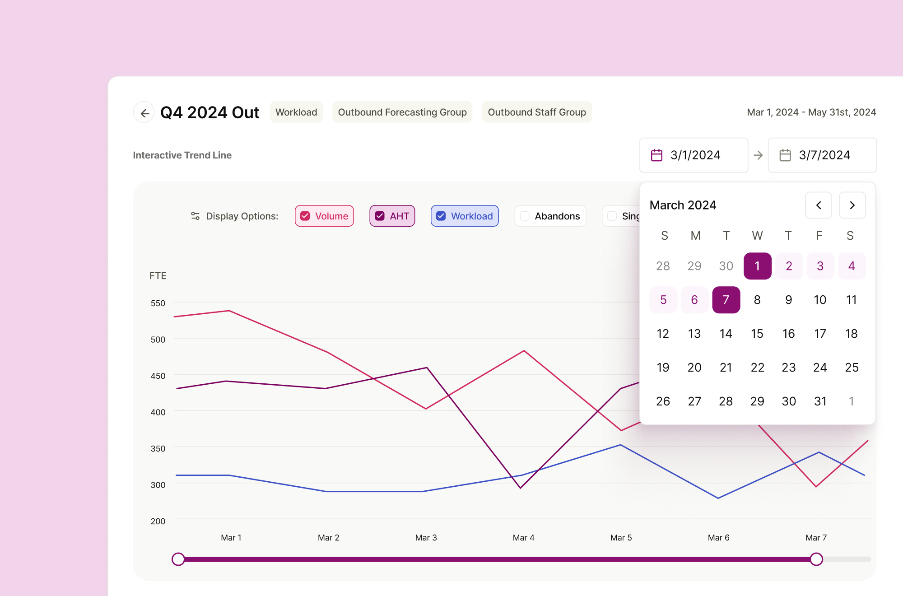Viewport: 903px width, 596px height.
Task: Go to next month in calendar
Action: [852, 205]
